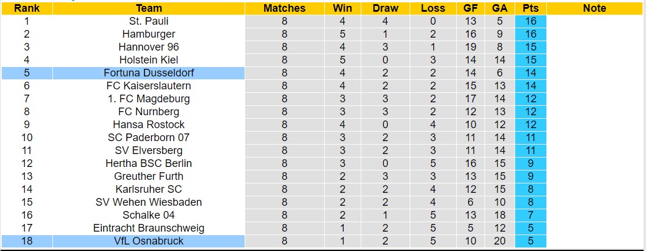The image size is (646, 251).
Task: Open the Hamburger team link
Action: coord(149,34)
